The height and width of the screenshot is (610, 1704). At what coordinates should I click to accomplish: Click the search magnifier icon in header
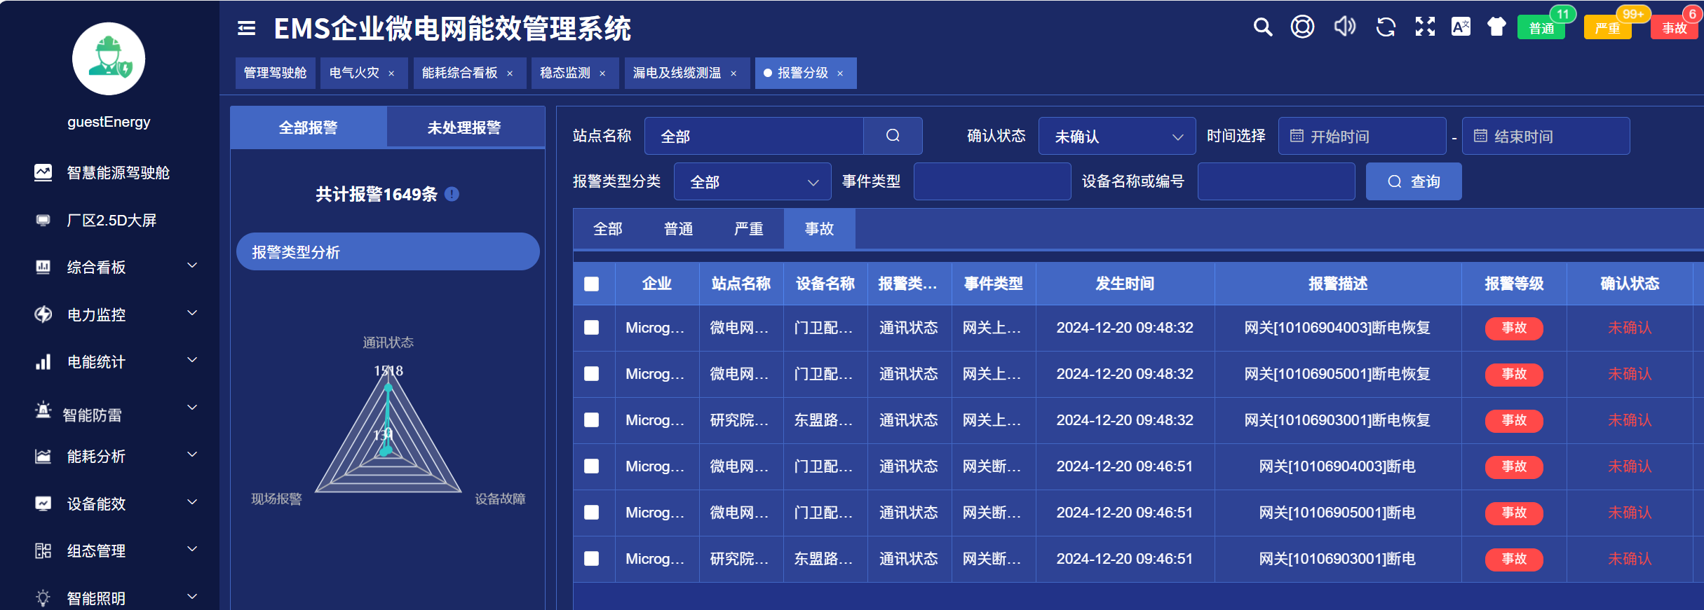(1262, 27)
